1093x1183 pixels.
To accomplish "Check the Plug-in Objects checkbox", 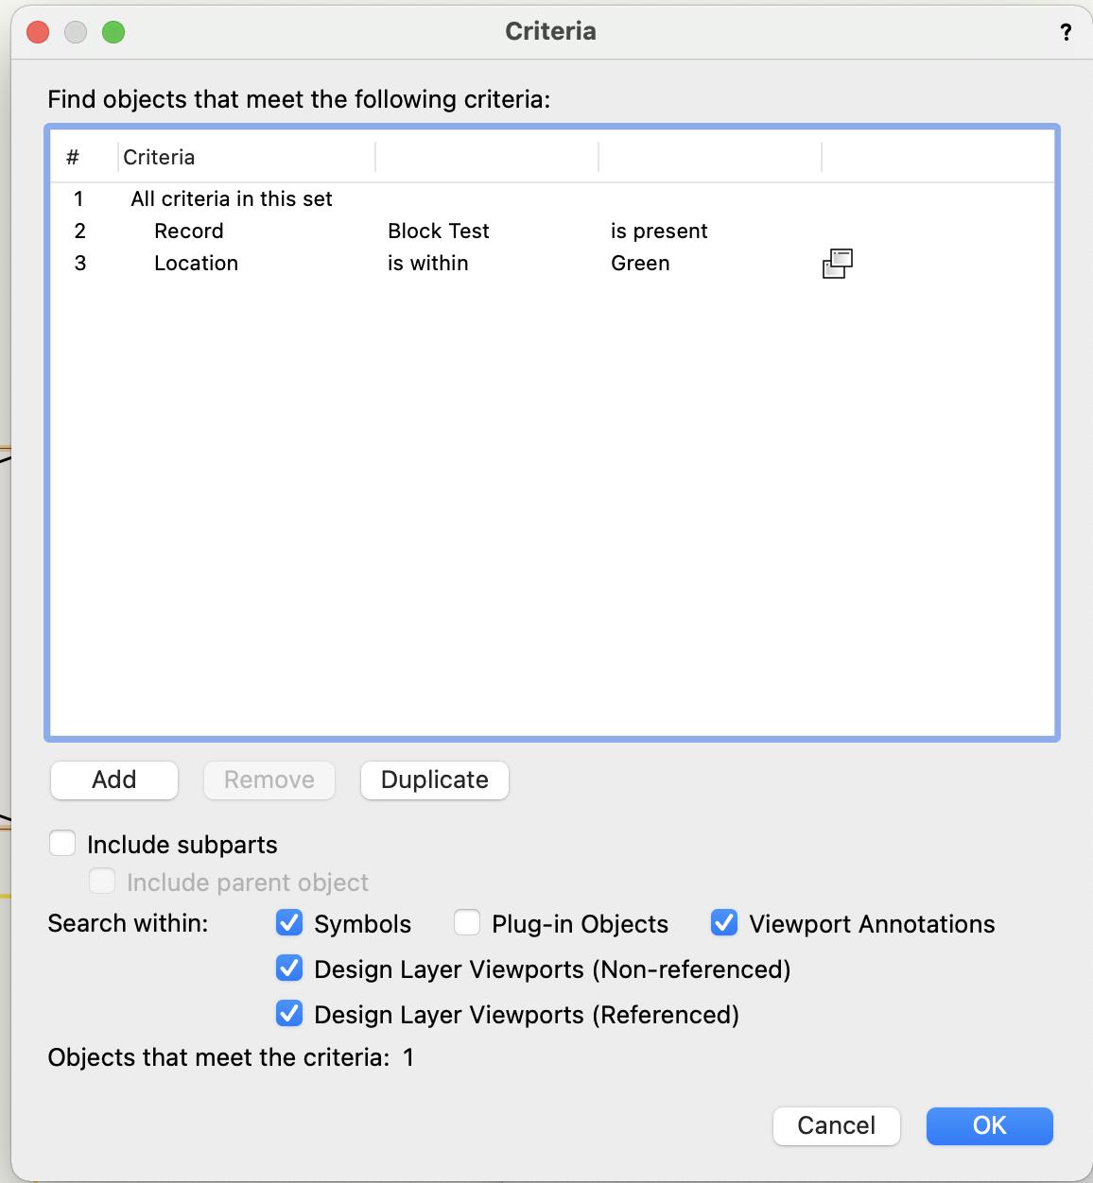I will tap(467, 922).
